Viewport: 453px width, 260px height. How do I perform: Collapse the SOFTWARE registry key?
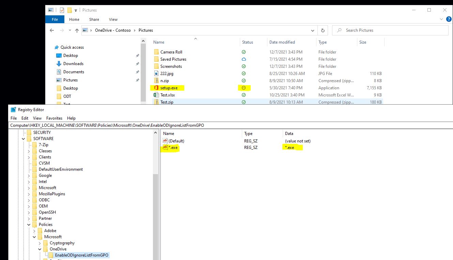[23, 139]
